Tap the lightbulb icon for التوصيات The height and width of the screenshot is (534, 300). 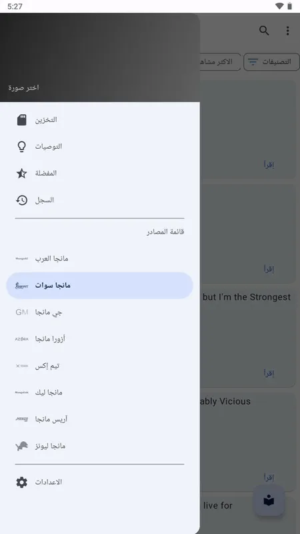pyautogui.click(x=22, y=146)
